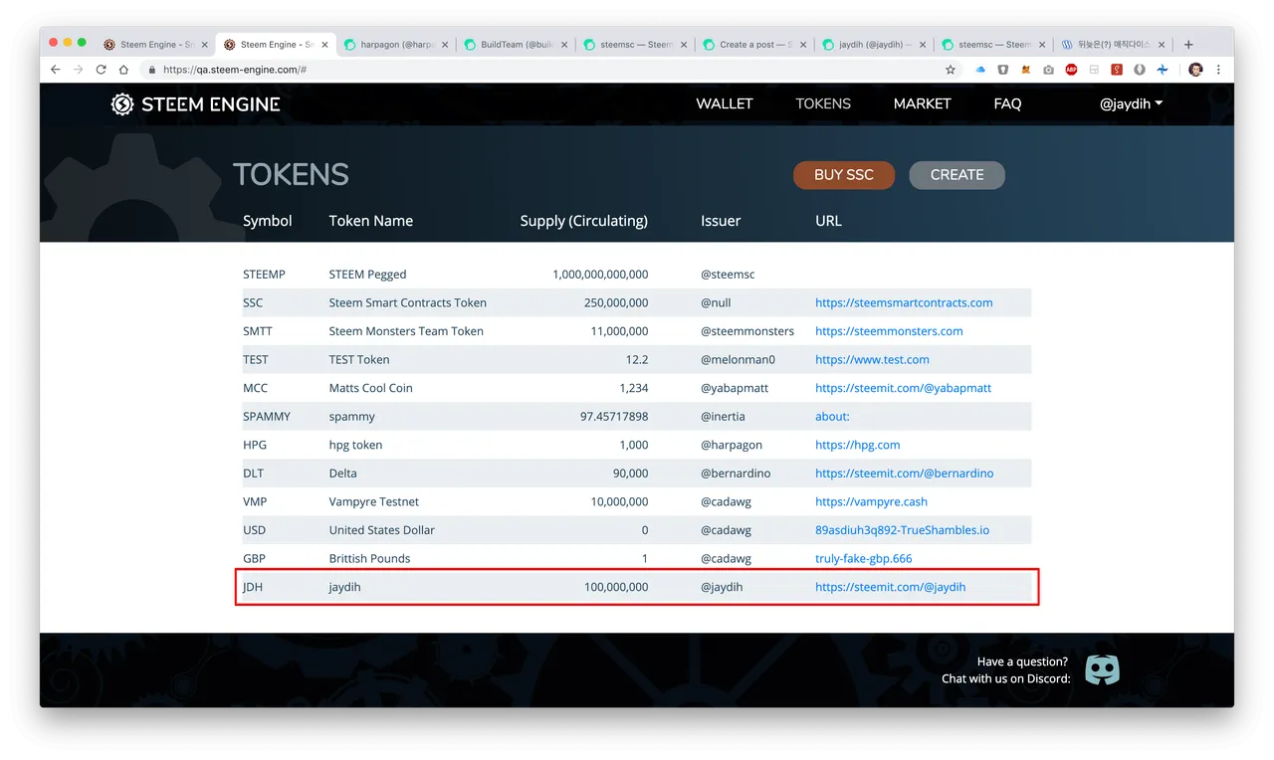This screenshot has width=1274, height=760.
Task: Click the browser forward arrow
Action: 78,70
